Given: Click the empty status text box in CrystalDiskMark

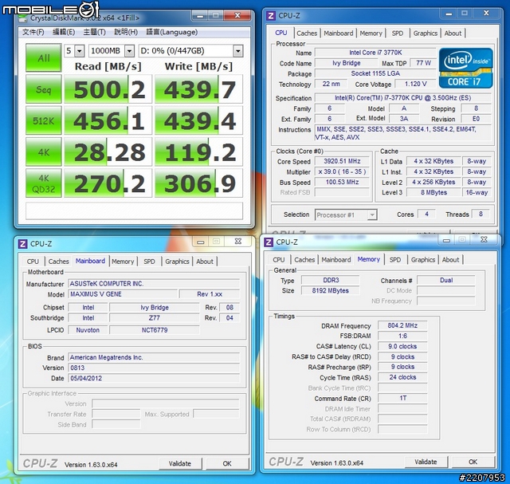Looking at the screenshot, I should pyautogui.click(x=134, y=211).
